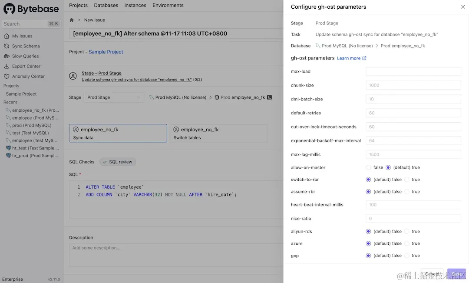469x283 pixels.
Task: Click MySQL icon beside employee_no_fk (Pro... in Recent
Action: click(8, 110)
